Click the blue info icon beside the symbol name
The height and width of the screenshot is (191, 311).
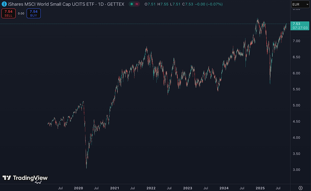click(x=4, y=4)
